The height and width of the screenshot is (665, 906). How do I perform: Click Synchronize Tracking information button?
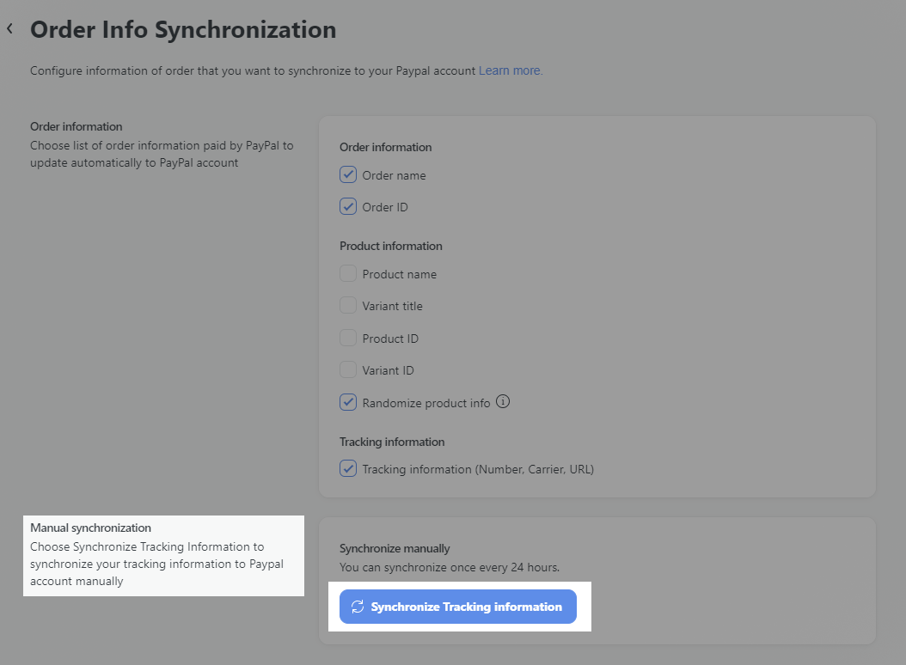[458, 607]
